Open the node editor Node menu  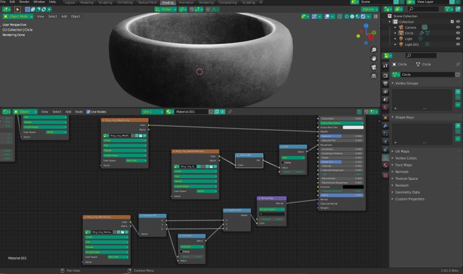[x=79, y=112]
